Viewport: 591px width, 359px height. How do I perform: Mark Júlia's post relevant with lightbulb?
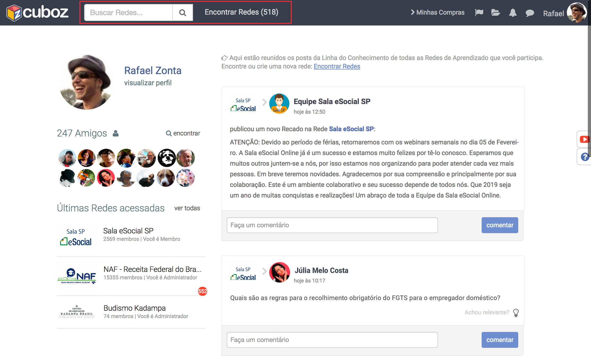[x=516, y=313]
